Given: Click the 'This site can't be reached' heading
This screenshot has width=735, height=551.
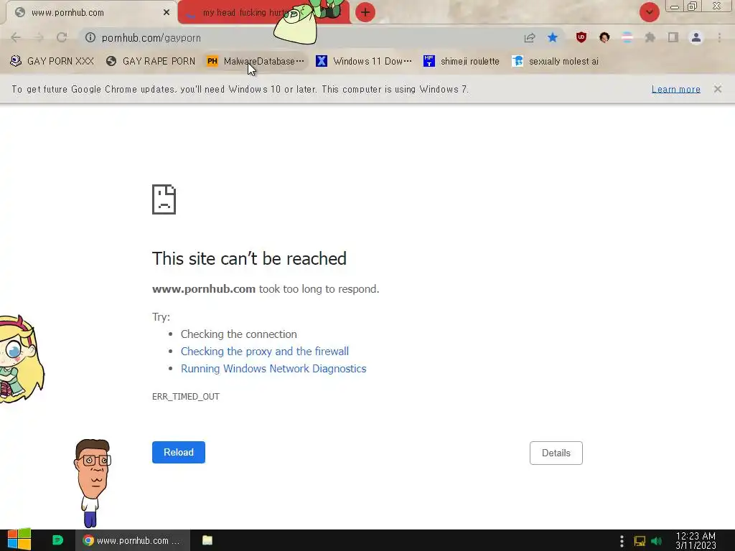Looking at the screenshot, I should 249,258.
